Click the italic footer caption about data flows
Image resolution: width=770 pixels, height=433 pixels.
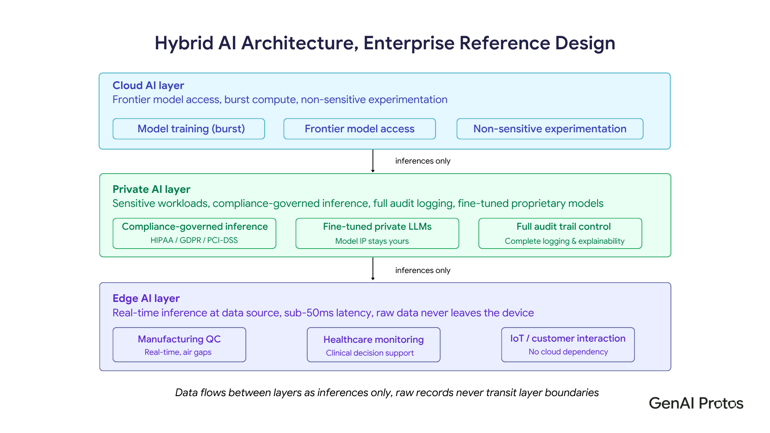click(x=387, y=393)
